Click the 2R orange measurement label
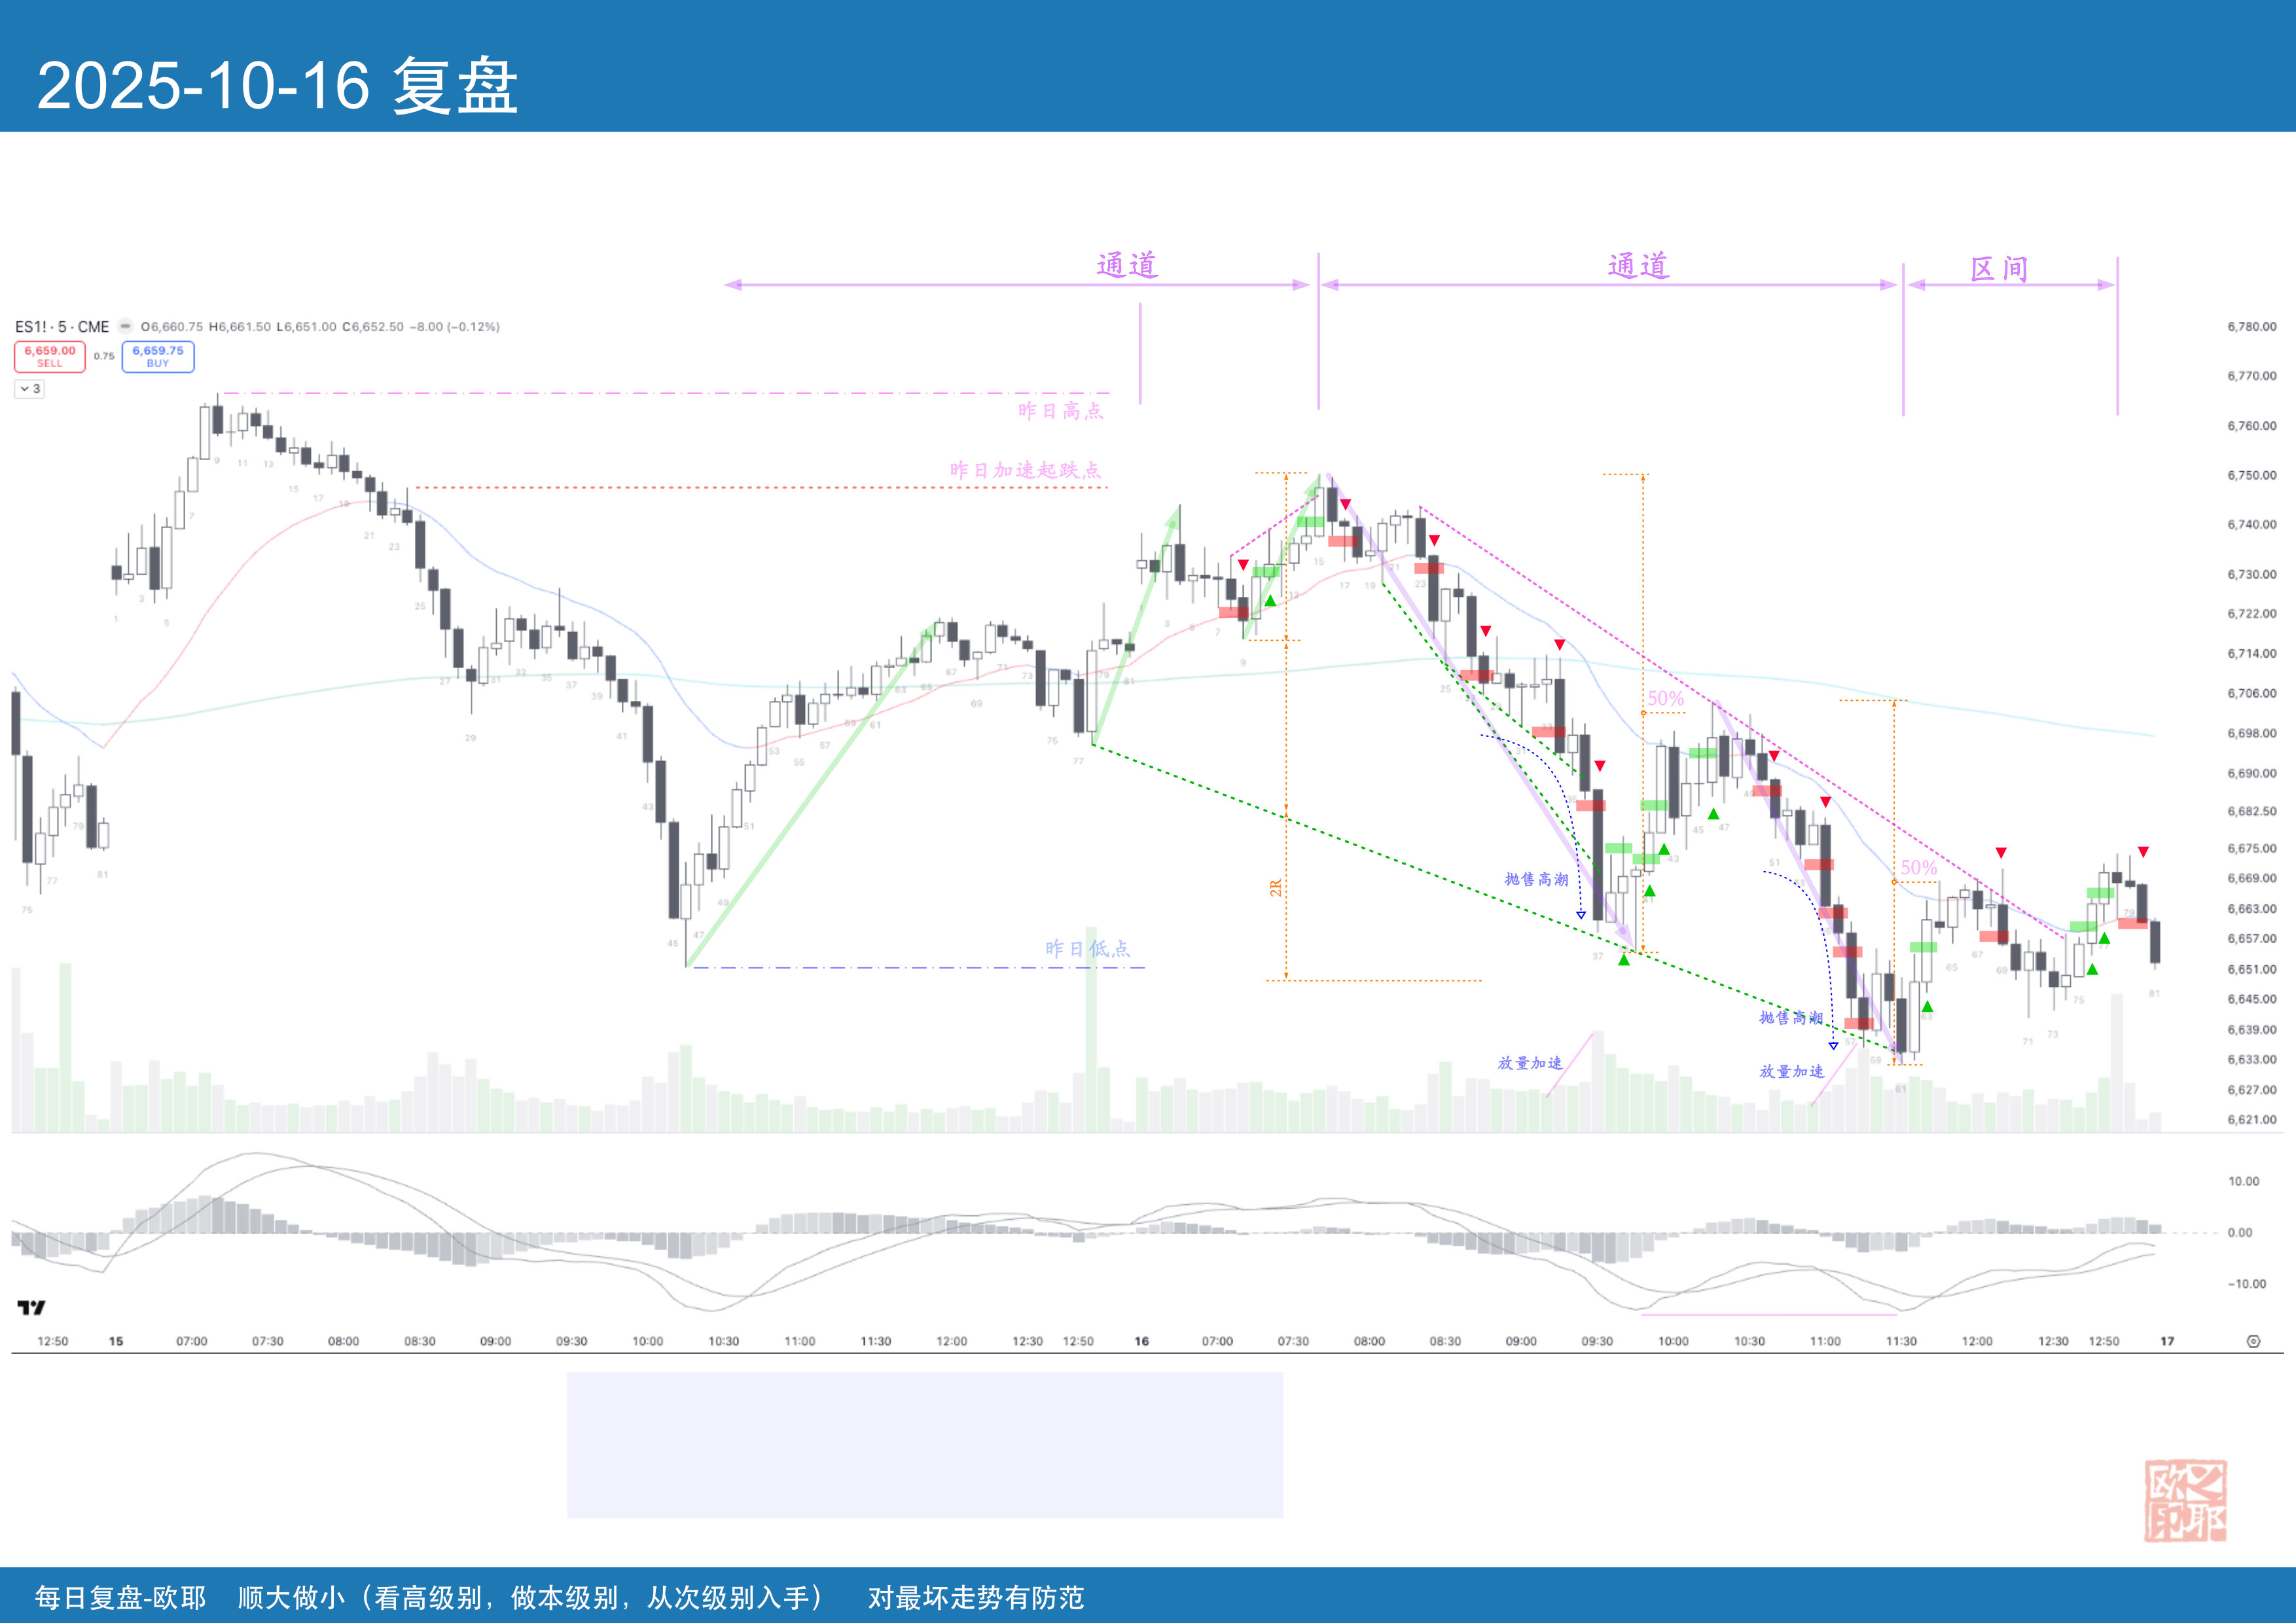This screenshot has width=2296, height=1623. (1275, 888)
